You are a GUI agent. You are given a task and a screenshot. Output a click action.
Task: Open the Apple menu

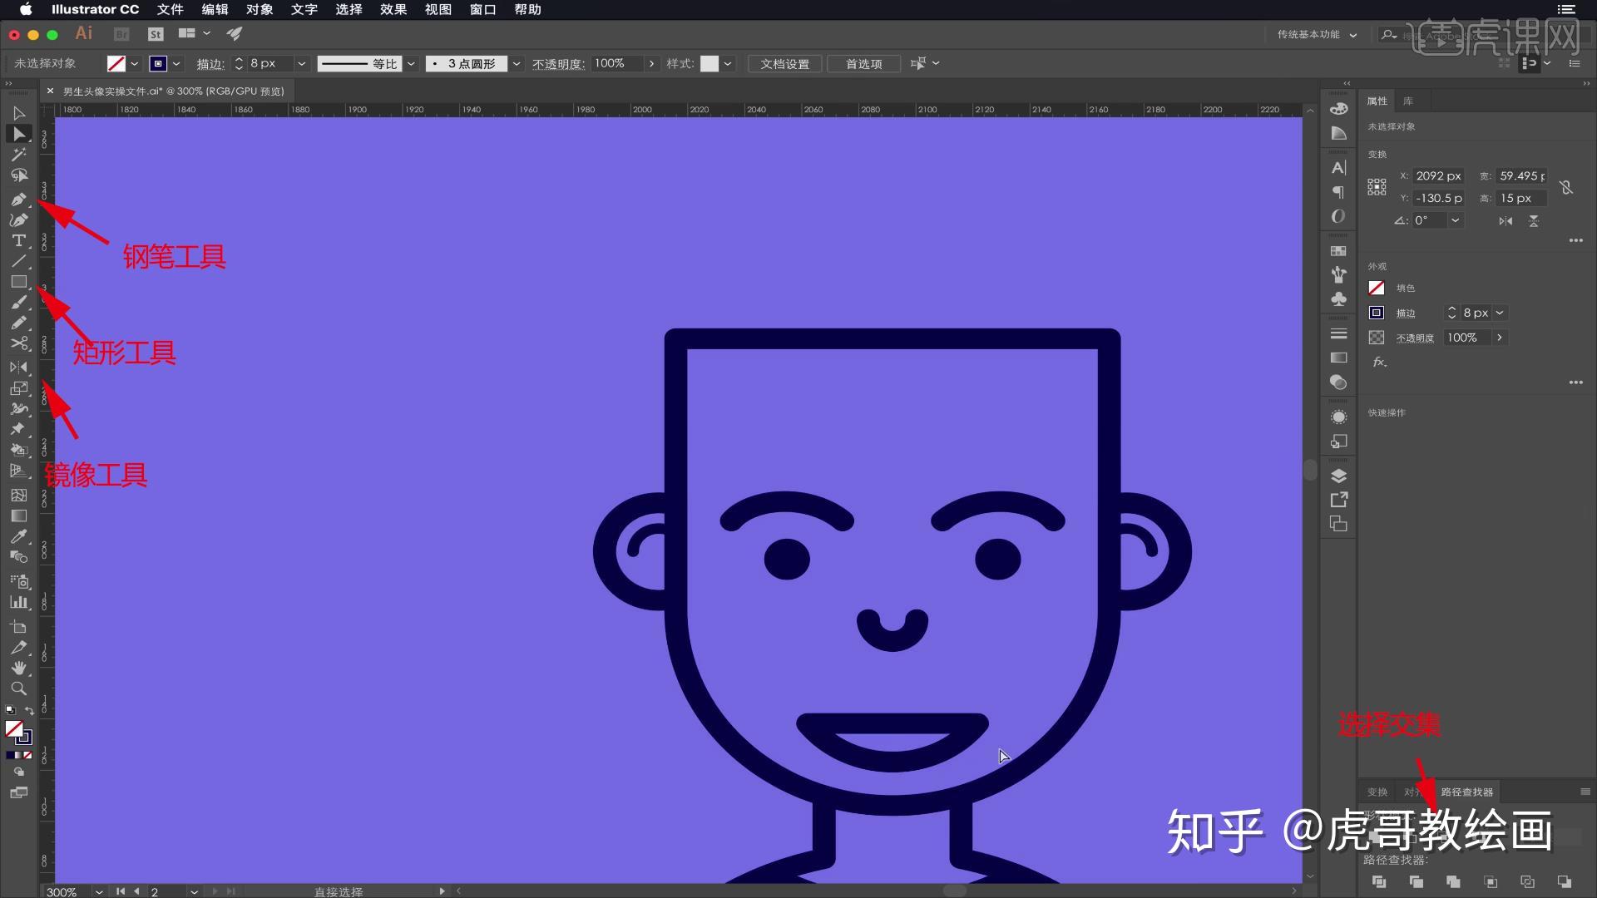[26, 9]
